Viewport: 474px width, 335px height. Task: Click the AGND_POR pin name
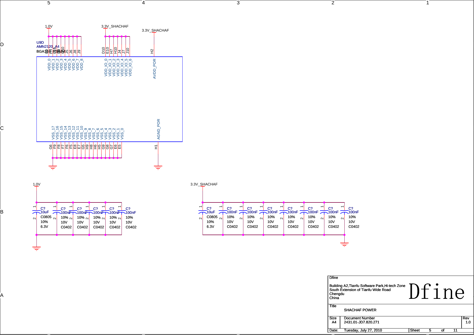pos(159,129)
